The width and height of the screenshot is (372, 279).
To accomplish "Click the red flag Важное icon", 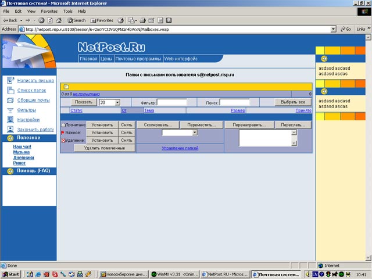I will (63, 133).
